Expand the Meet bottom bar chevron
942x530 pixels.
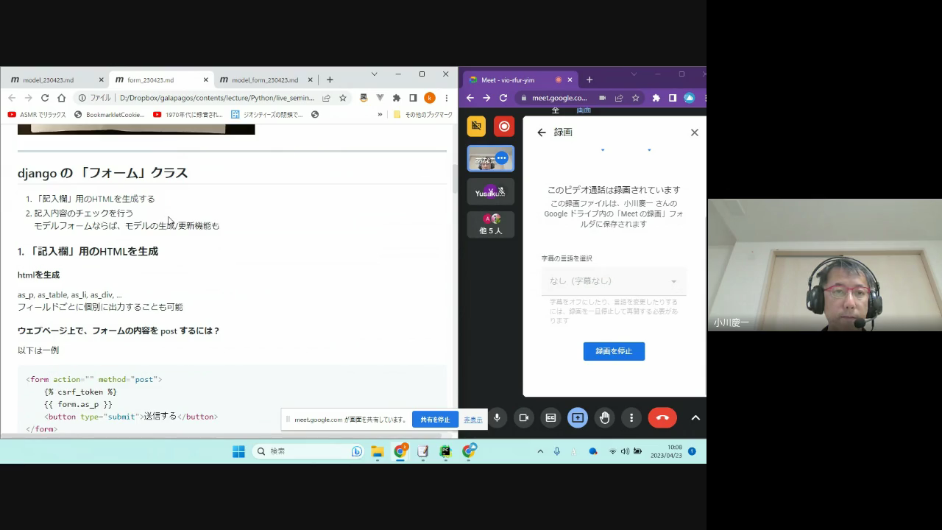pyautogui.click(x=695, y=418)
